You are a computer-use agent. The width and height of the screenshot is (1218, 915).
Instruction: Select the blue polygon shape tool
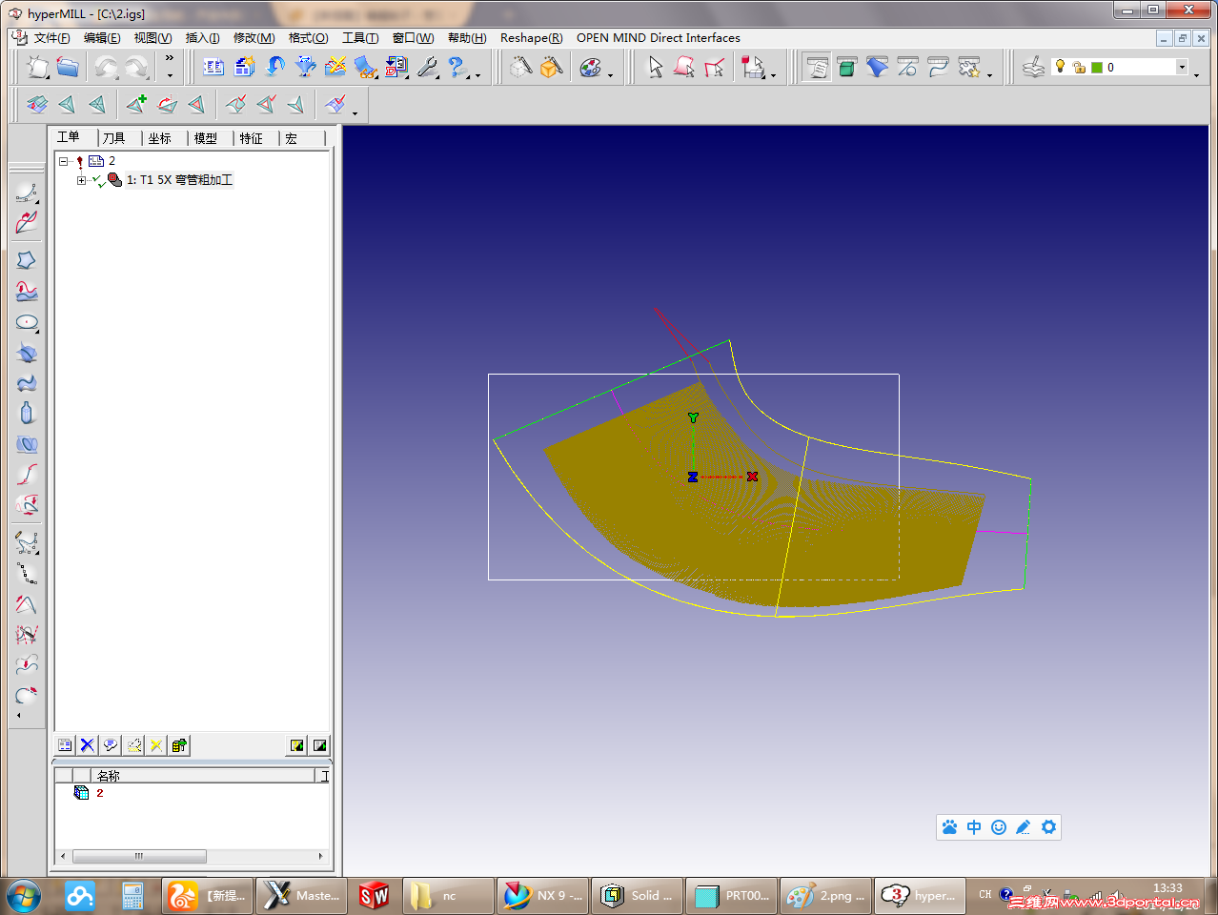pyautogui.click(x=27, y=259)
